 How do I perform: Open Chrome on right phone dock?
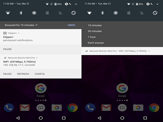coord(154,108)
